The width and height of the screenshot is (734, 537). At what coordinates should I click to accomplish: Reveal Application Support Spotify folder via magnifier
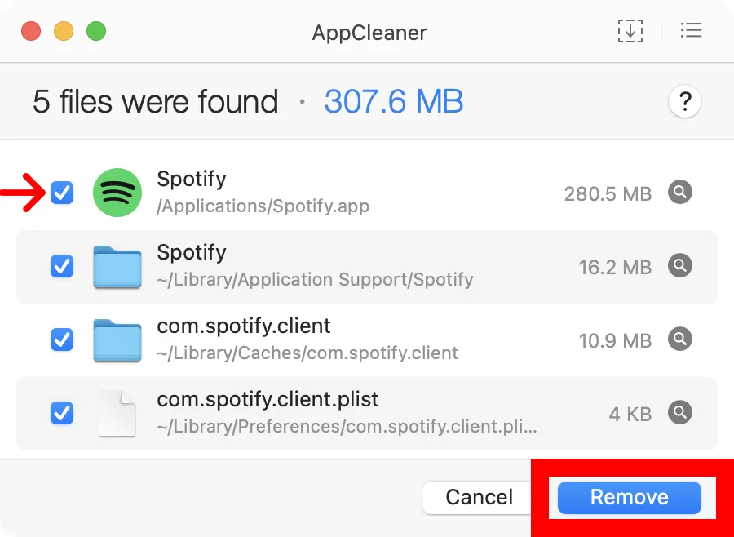680,265
